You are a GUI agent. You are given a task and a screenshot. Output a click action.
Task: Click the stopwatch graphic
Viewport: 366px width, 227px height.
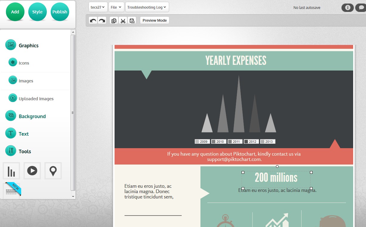click(x=226, y=221)
